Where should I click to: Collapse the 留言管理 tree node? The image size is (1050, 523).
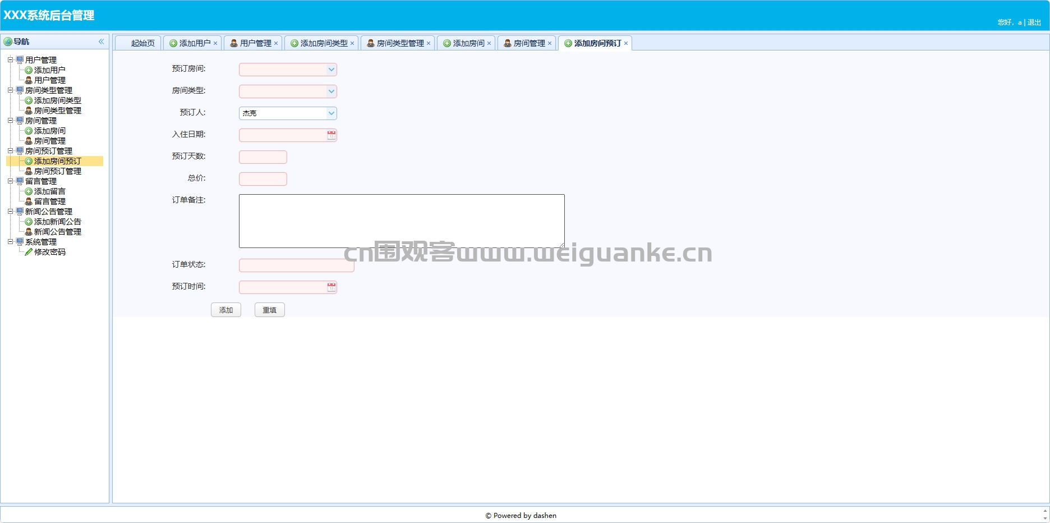coord(10,181)
